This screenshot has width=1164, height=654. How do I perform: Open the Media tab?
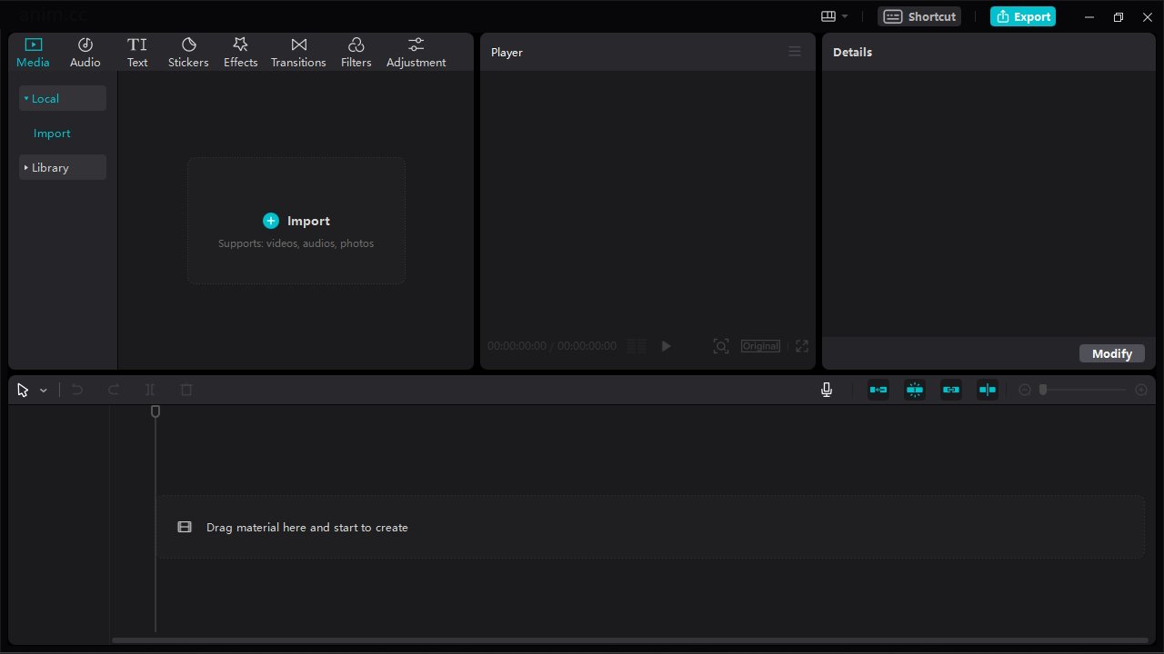pos(33,53)
